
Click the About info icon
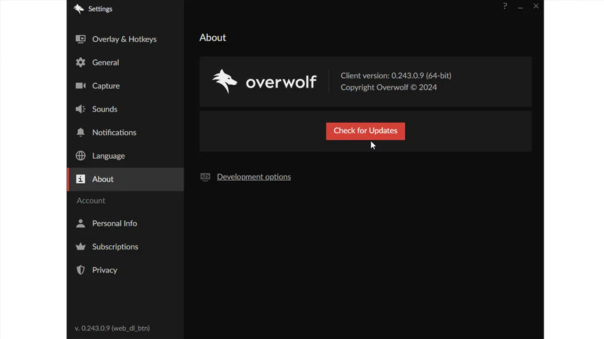click(x=81, y=179)
